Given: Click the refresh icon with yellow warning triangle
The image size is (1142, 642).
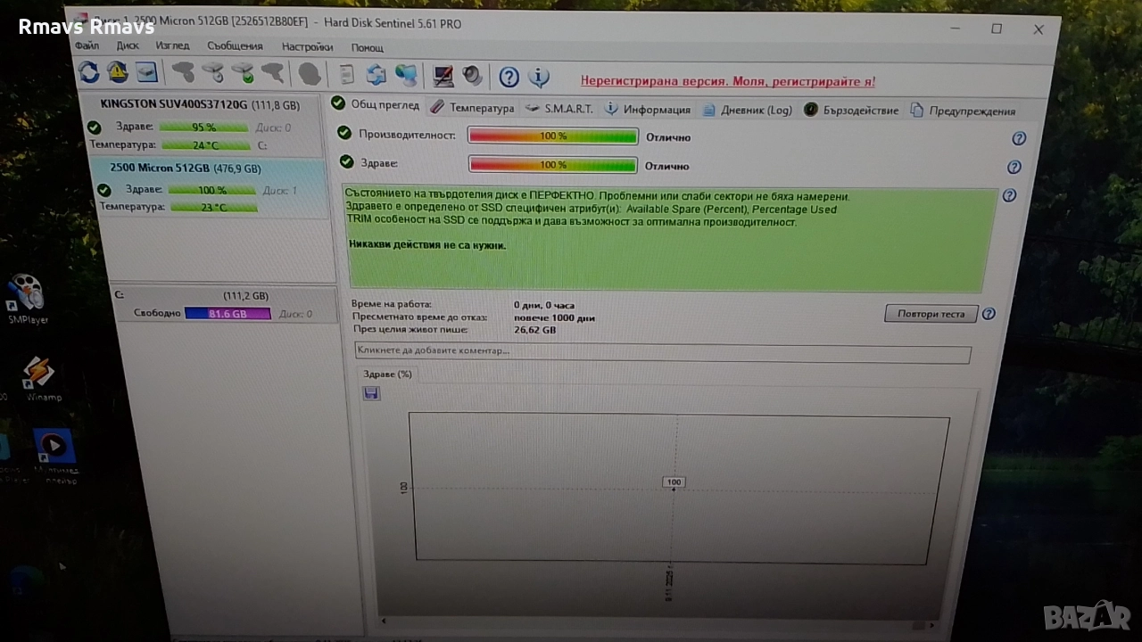Looking at the screenshot, I should point(117,72).
